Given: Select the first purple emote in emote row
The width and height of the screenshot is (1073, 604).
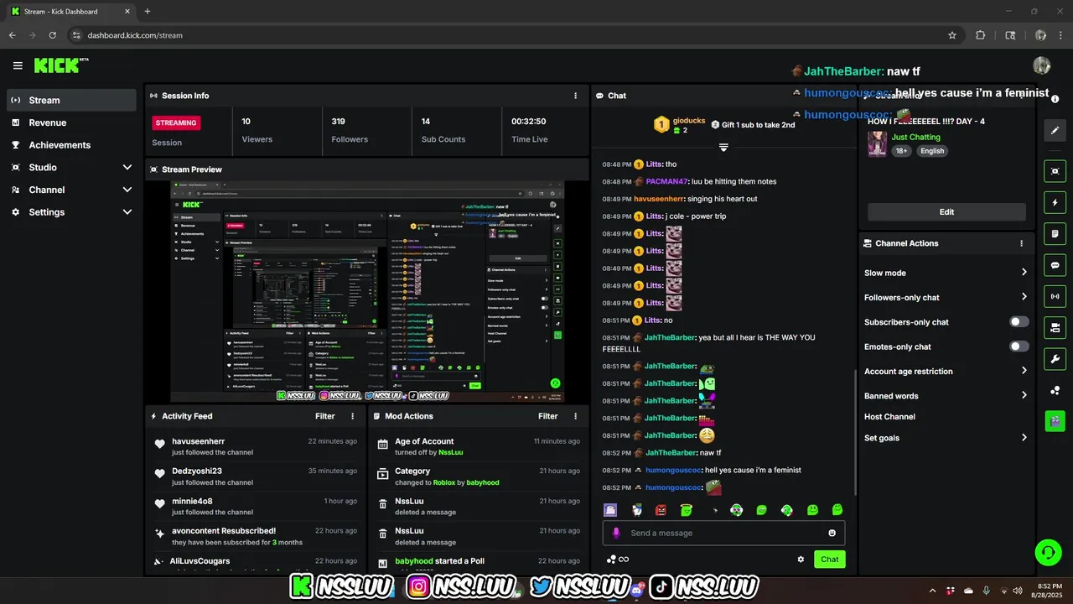Looking at the screenshot, I should 610,510.
